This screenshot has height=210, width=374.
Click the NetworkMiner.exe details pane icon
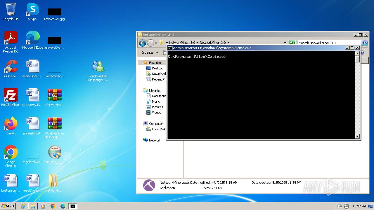[149, 185]
